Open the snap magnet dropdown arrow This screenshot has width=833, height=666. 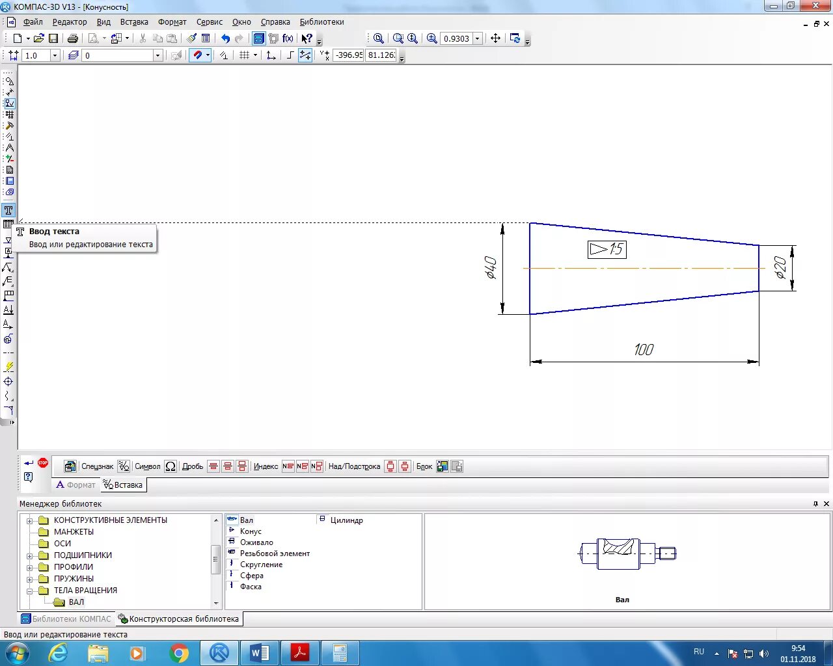(208, 55)
